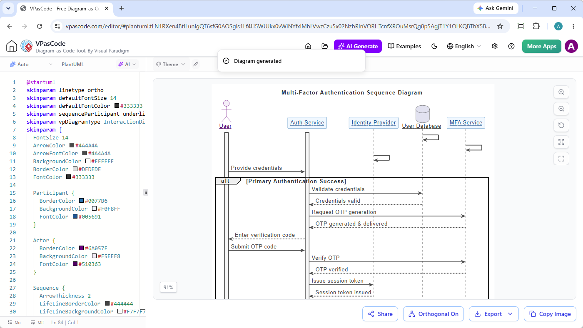
Task: Toggle dark mode with the moon icon
Action: pos(434,46)
